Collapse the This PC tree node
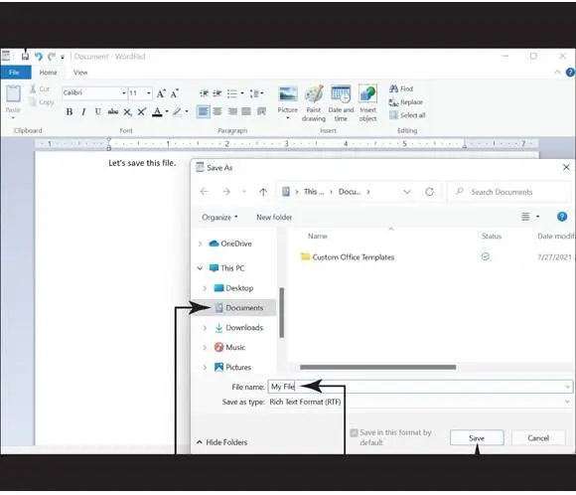 click(x=200, y=268)
